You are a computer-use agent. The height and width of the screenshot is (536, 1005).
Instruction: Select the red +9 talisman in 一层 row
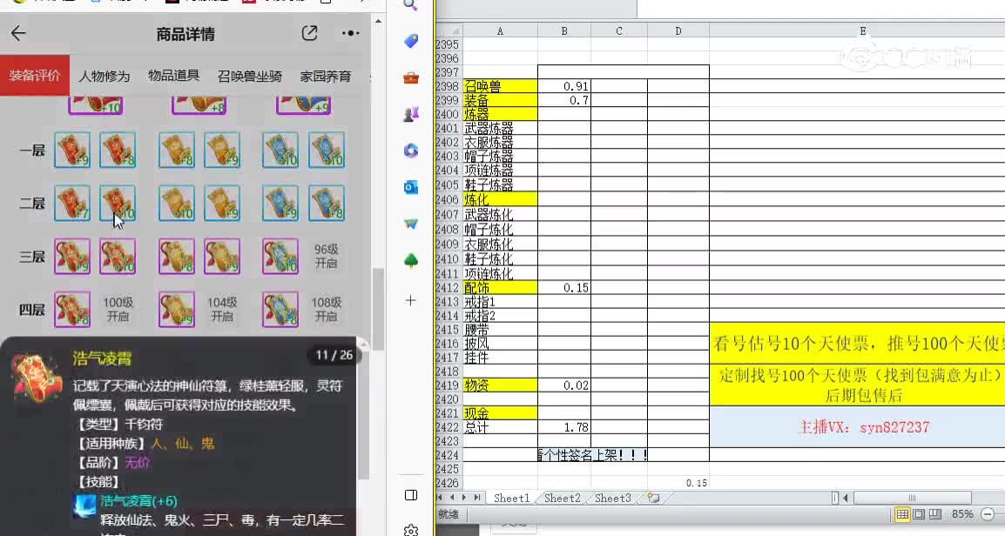click(x=71, y=150)
